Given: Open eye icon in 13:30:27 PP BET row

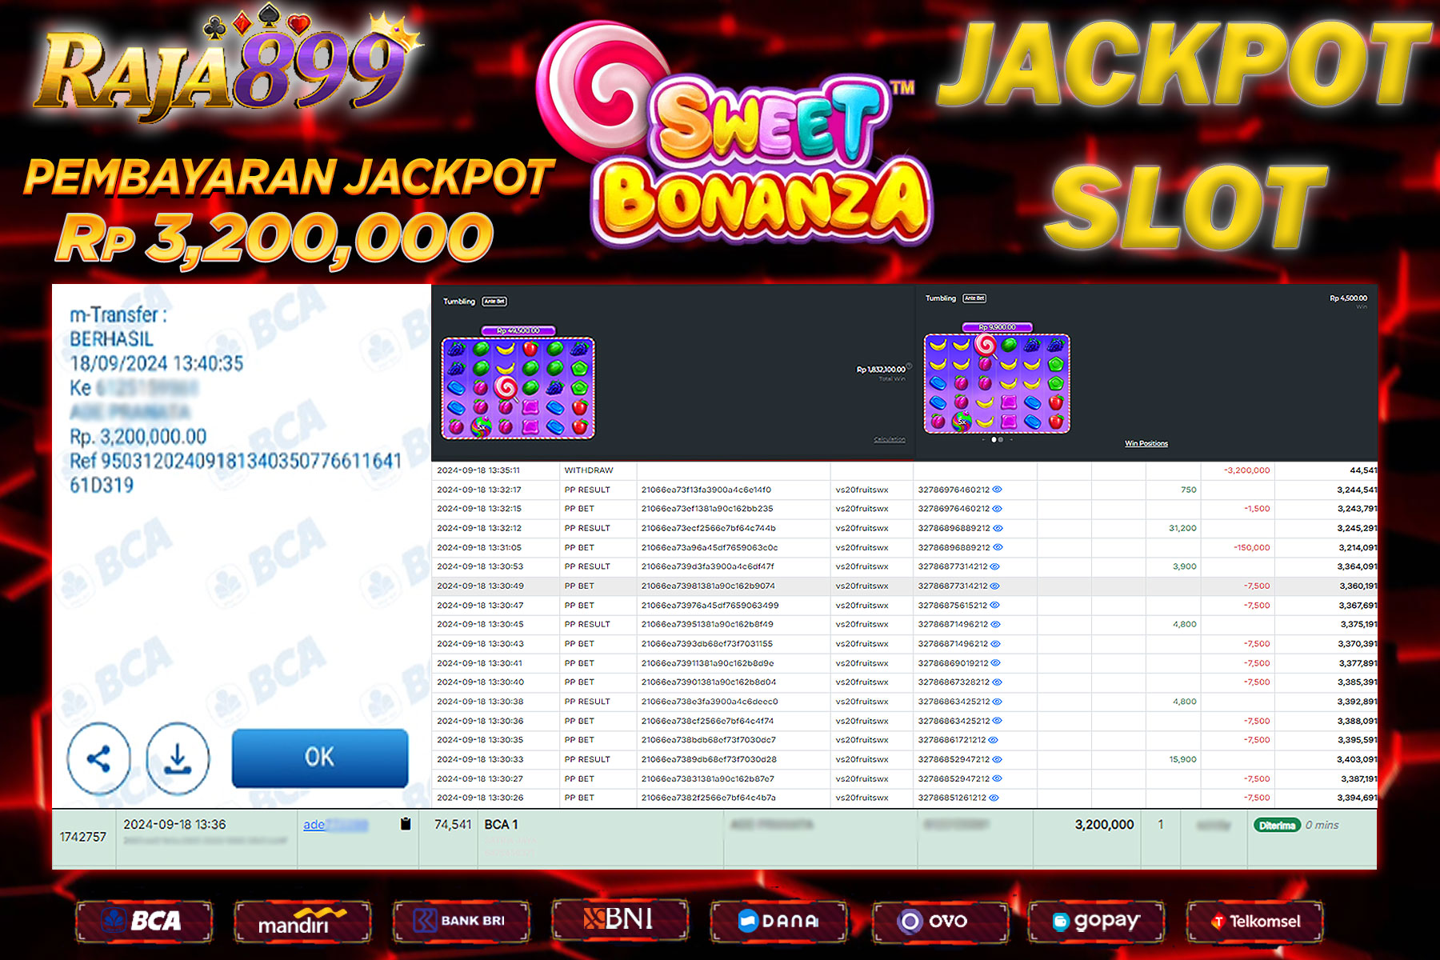Looking at the screenshot, I should coord(997,778).
